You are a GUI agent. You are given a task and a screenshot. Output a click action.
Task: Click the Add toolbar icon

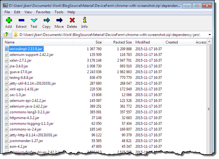(9, 20)
